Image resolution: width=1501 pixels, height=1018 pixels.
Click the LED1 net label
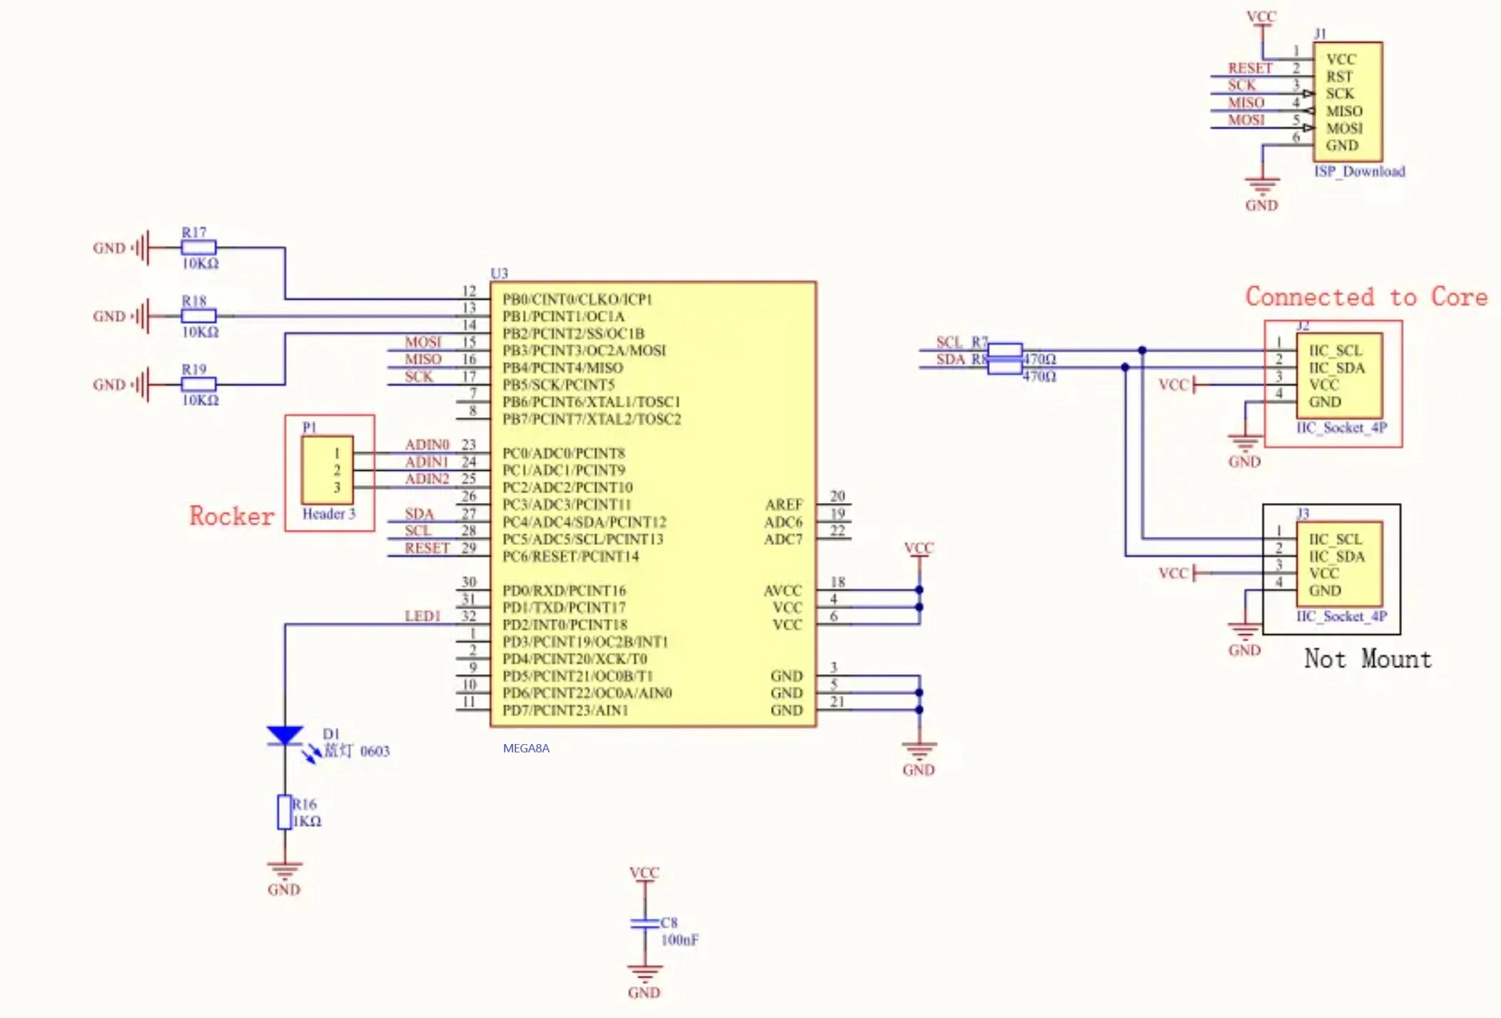point(423,616)
